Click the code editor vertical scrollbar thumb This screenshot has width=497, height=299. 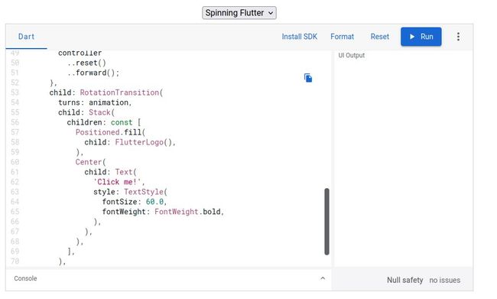(326, 221)
